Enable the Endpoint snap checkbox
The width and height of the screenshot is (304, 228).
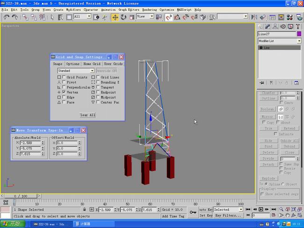click(x=98, y=92)
